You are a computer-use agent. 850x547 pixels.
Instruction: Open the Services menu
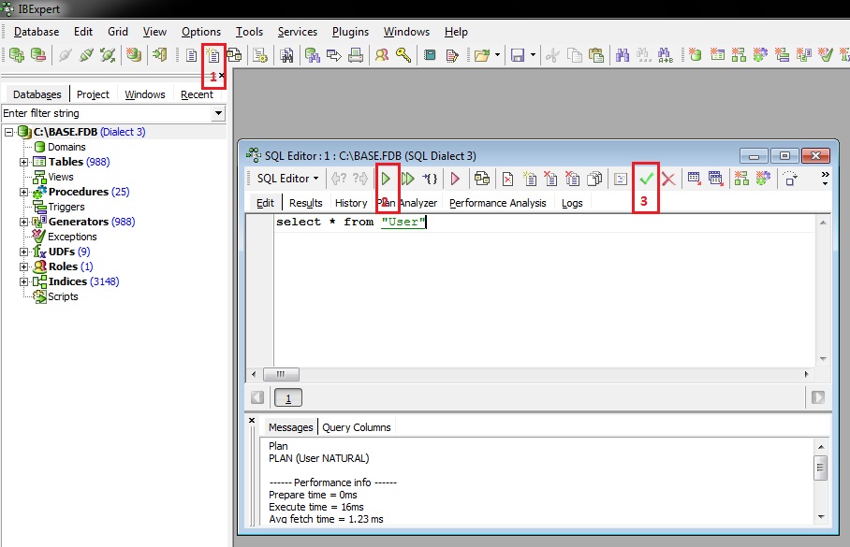pyautogui.click(x=297, y=32)
